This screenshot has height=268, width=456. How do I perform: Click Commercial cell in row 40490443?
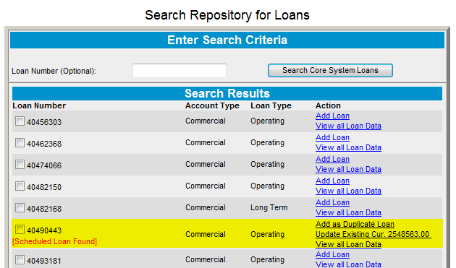(206, 234)
